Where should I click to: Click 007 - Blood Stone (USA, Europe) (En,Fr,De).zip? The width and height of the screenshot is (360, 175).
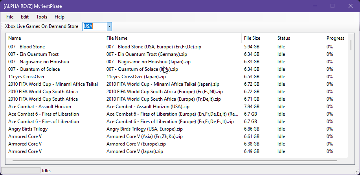click(154, 47)
